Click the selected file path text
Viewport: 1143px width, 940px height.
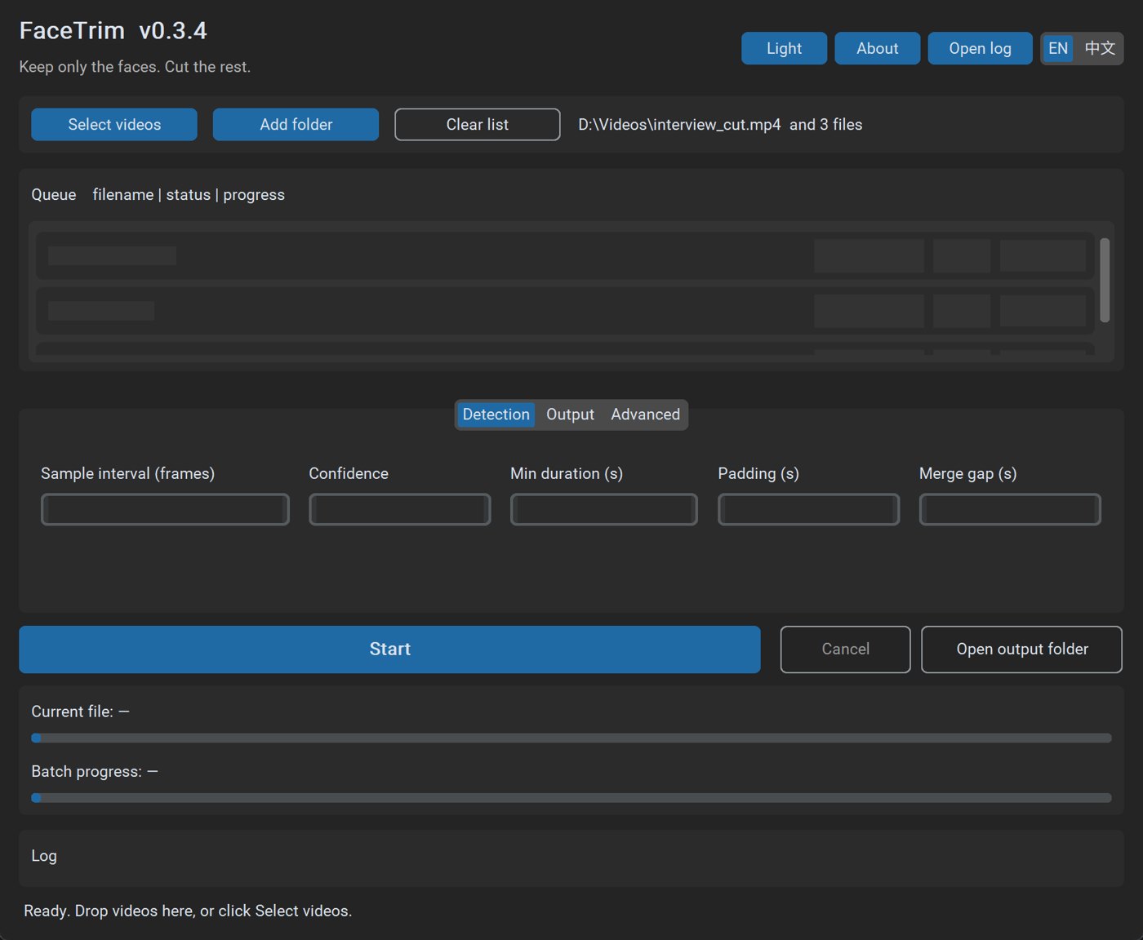pos(720,125)
